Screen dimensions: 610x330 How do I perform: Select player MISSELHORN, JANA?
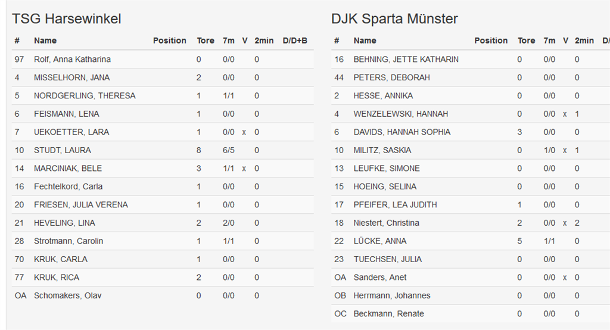pos(71,77)
